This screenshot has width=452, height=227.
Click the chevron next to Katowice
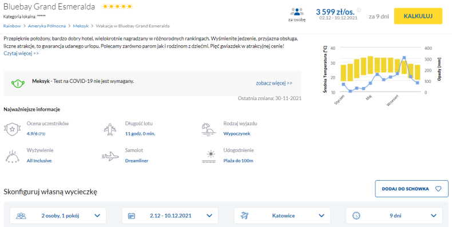pos(322,216)
